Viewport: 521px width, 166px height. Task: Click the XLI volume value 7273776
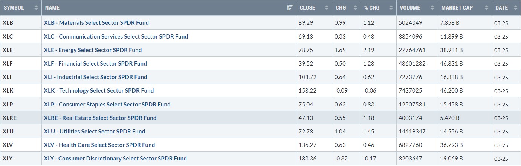point(410,77)
